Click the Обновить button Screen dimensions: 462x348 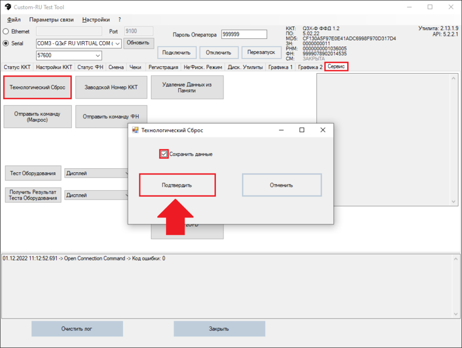tap(138, 43)
